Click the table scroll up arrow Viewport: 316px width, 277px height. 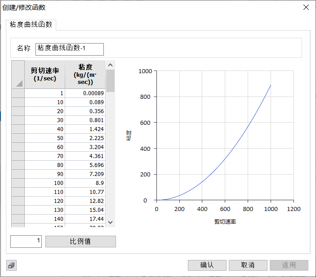click(110, 65)
